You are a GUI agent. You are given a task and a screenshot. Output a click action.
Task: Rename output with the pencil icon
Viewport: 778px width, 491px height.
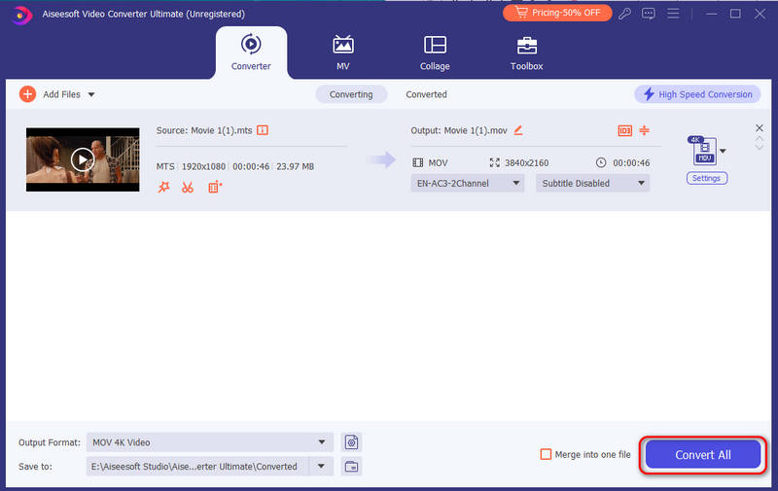518,130
